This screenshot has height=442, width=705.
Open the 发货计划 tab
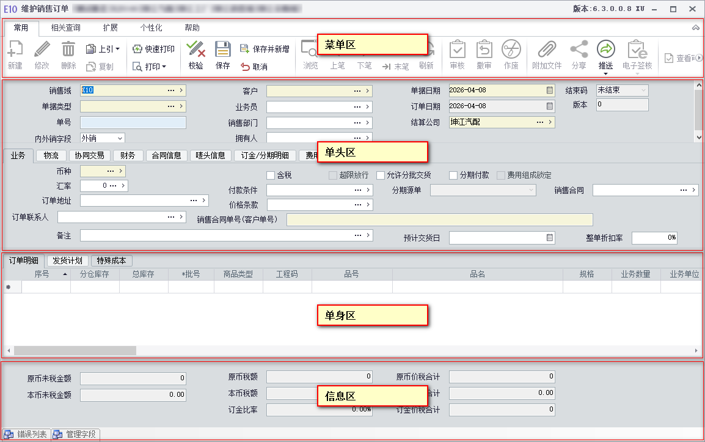(67, 260)
